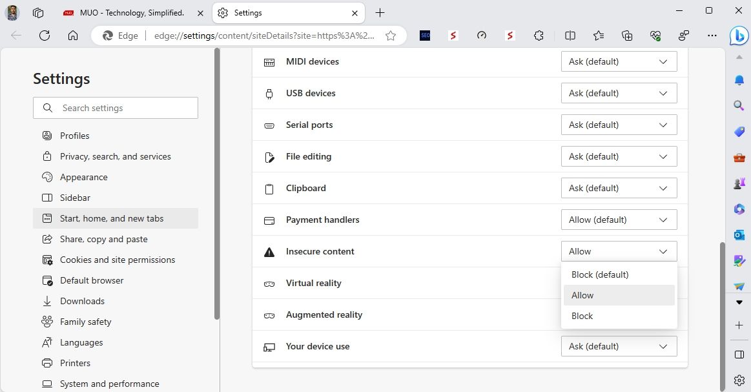Open the Clipboard permission dropdown
Image resolution: width=751 pixels, height=392 pixels.
point(619,188)
